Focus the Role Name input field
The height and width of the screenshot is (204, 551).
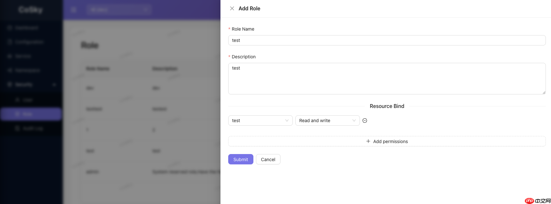[386, 40]
